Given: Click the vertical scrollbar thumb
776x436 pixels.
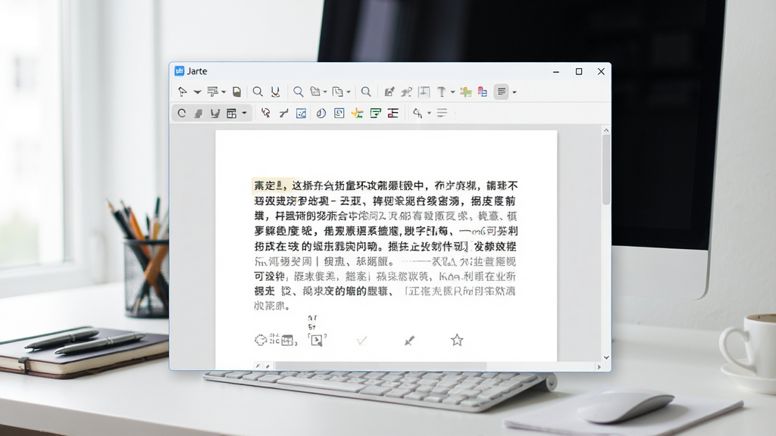Looking at the screenshot, I should (x=606, y=170).
